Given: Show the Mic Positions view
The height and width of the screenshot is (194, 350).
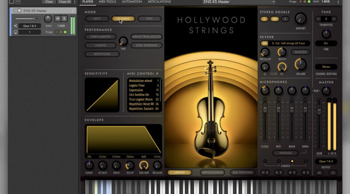Looking at the screenshot, I should pos(242,172).
